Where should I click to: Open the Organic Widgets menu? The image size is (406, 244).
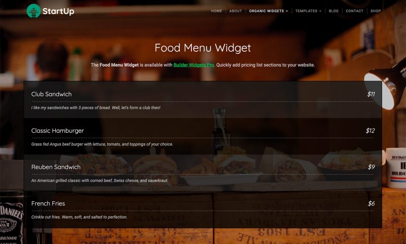click(x=266, y=11)
